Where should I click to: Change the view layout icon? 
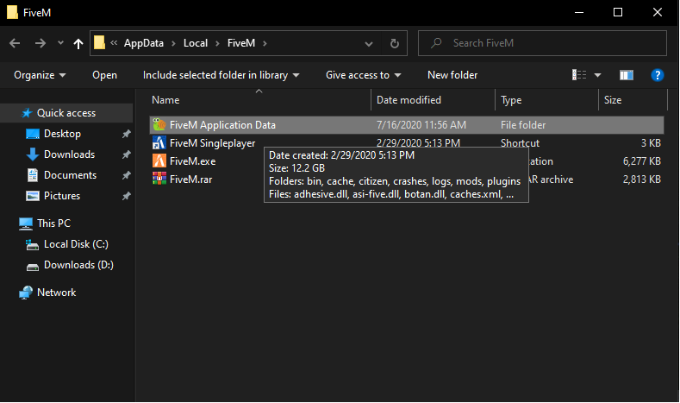579,75
